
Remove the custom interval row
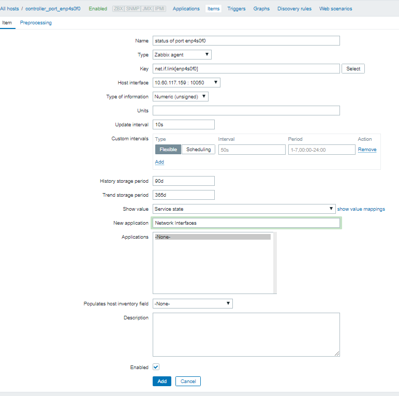(367, 150)
